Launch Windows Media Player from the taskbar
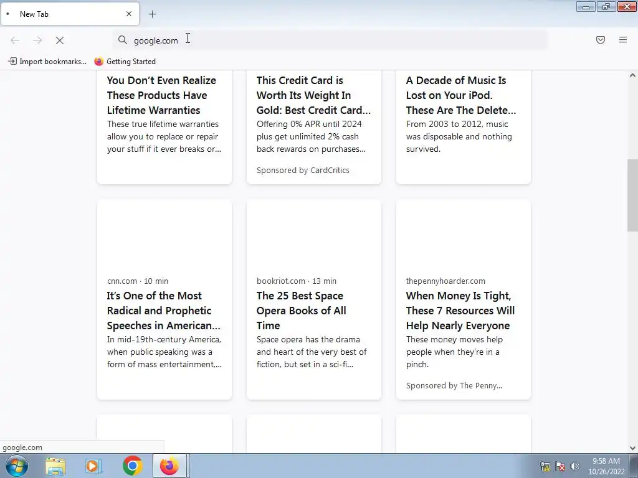The width and height of the screenshot is (638, 478). pos(93,466)
